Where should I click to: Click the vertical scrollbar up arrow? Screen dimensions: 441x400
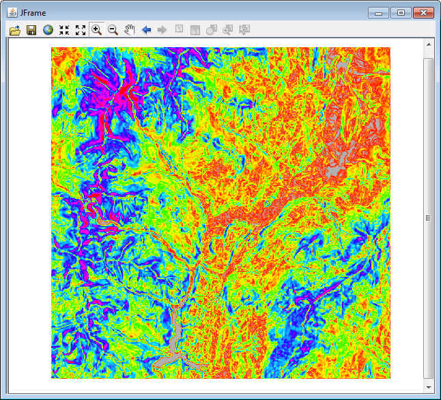tap(429, 45)
